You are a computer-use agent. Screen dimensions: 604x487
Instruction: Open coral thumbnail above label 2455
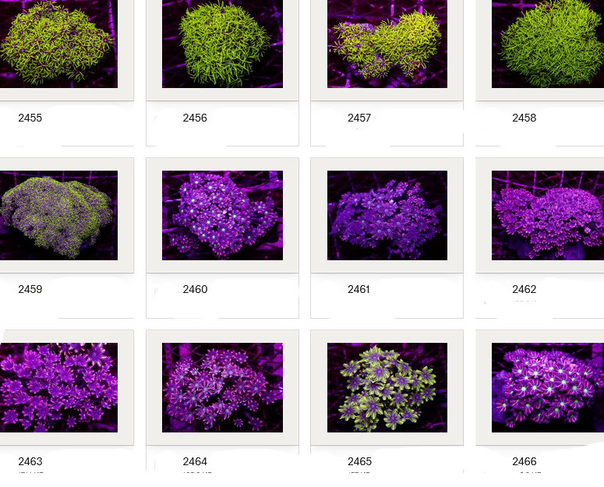click(x=58, y=44)
